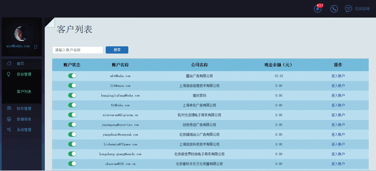The image size is (376, 171).
Task: Toggle account status for hongzheng.guang@enwds.com
Action: point(72,154)
